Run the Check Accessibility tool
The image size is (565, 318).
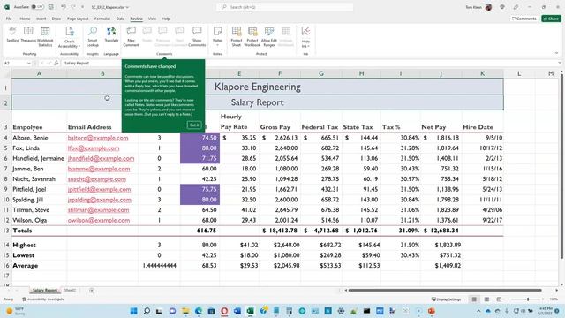click(x=69, y=36)
